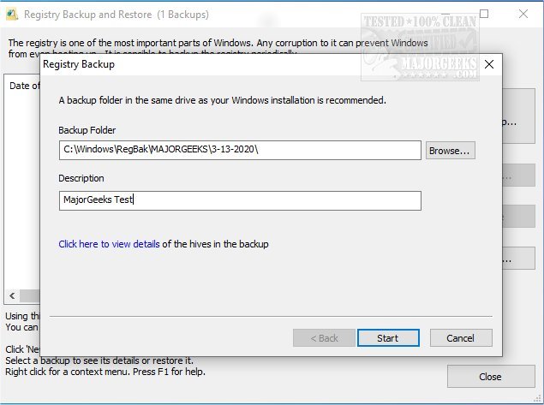Click the horizontal scrollbar track in backup list

pos(31,296)
